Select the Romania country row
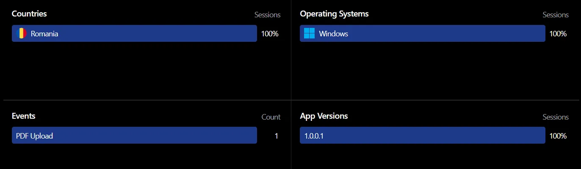 coord(134,33)
